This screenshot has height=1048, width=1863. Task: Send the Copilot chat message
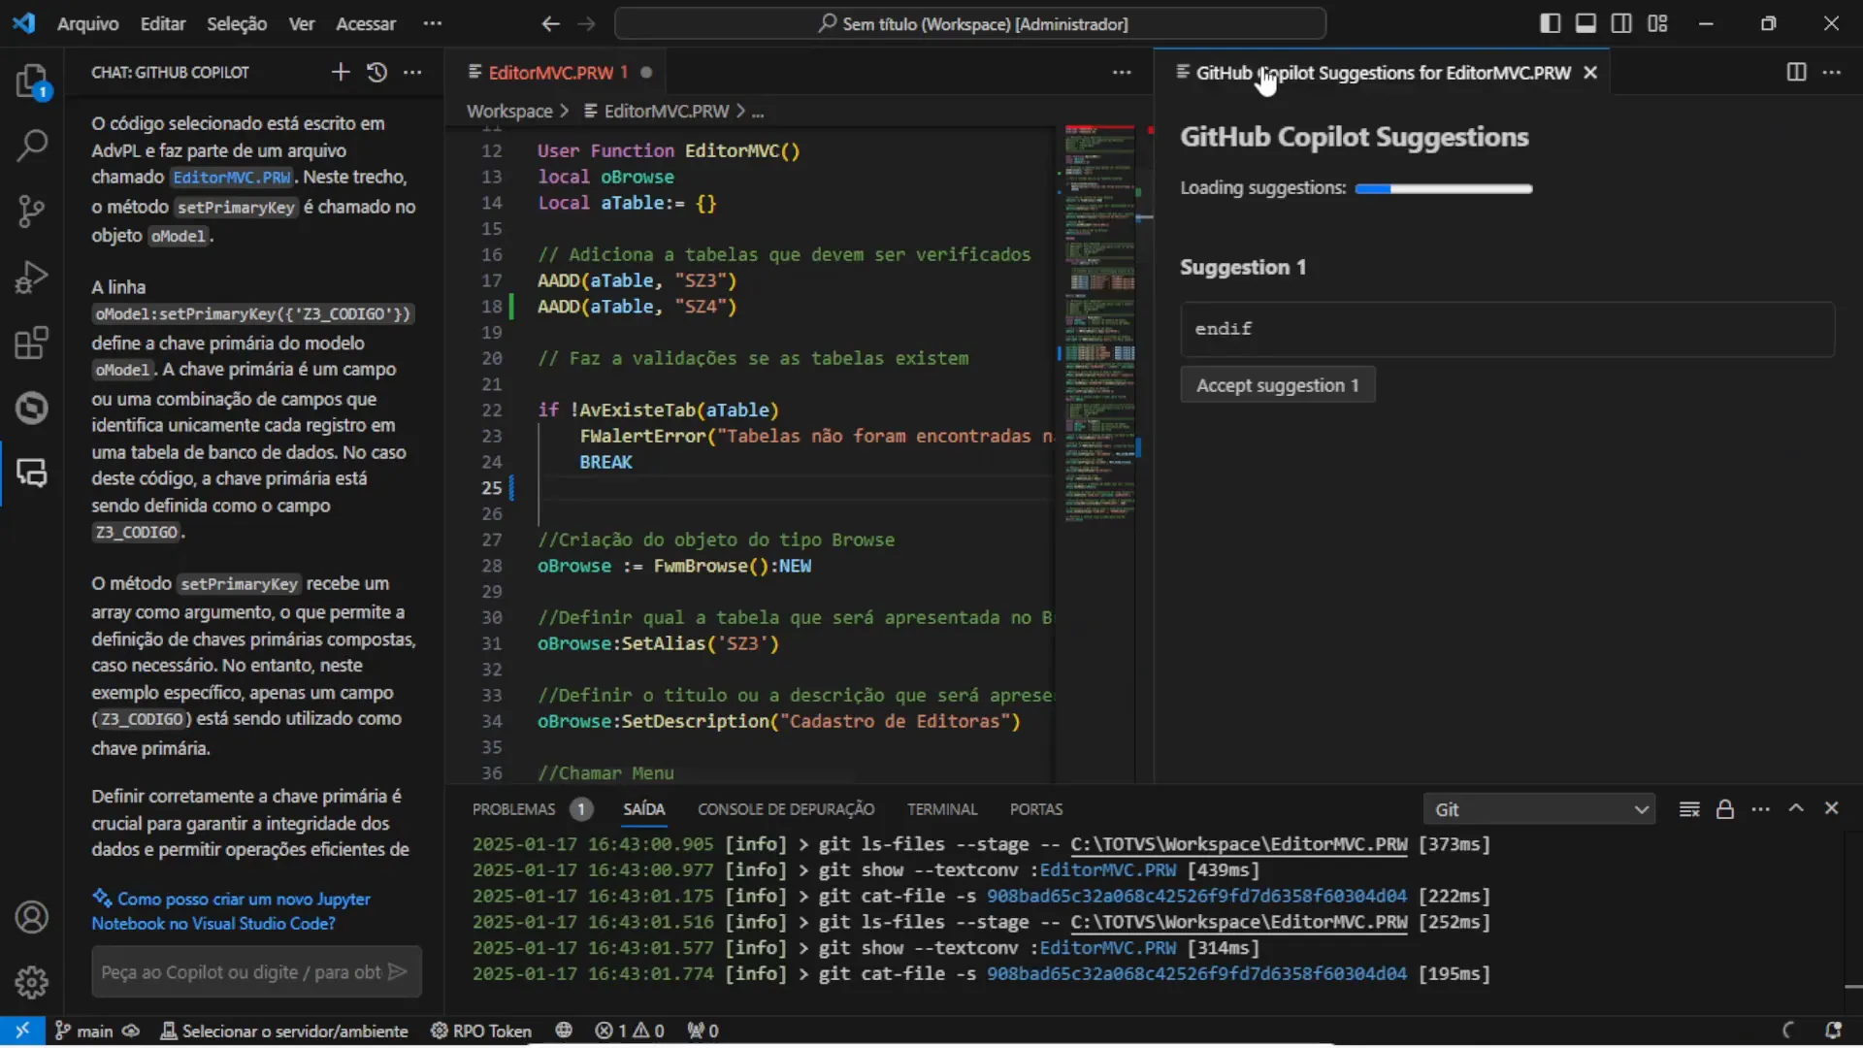point(397,972)
